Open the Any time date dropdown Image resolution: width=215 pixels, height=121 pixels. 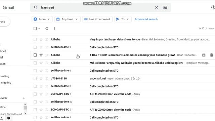67,19
